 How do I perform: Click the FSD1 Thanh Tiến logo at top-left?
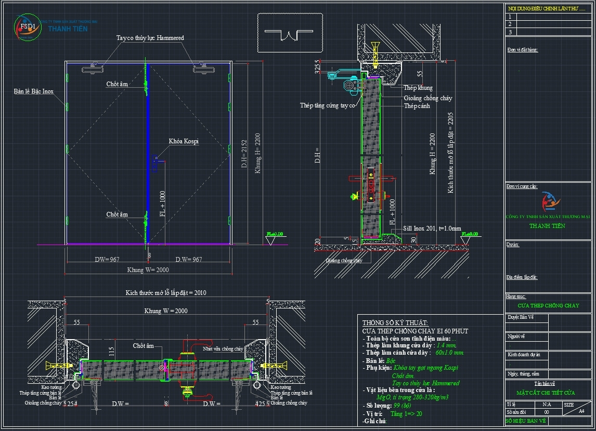point(28,27)
